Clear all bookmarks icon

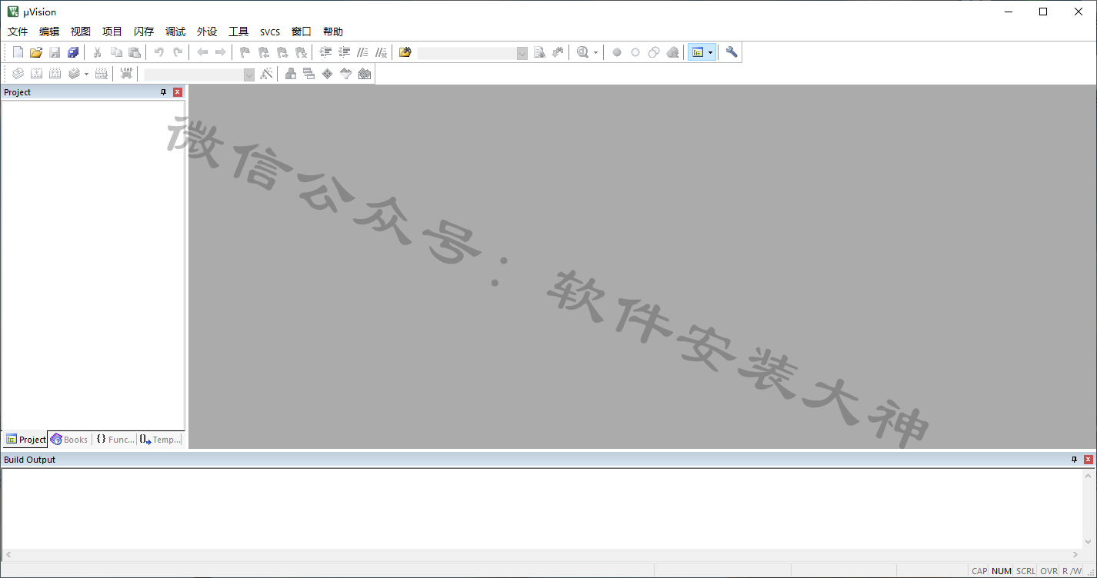301,52
